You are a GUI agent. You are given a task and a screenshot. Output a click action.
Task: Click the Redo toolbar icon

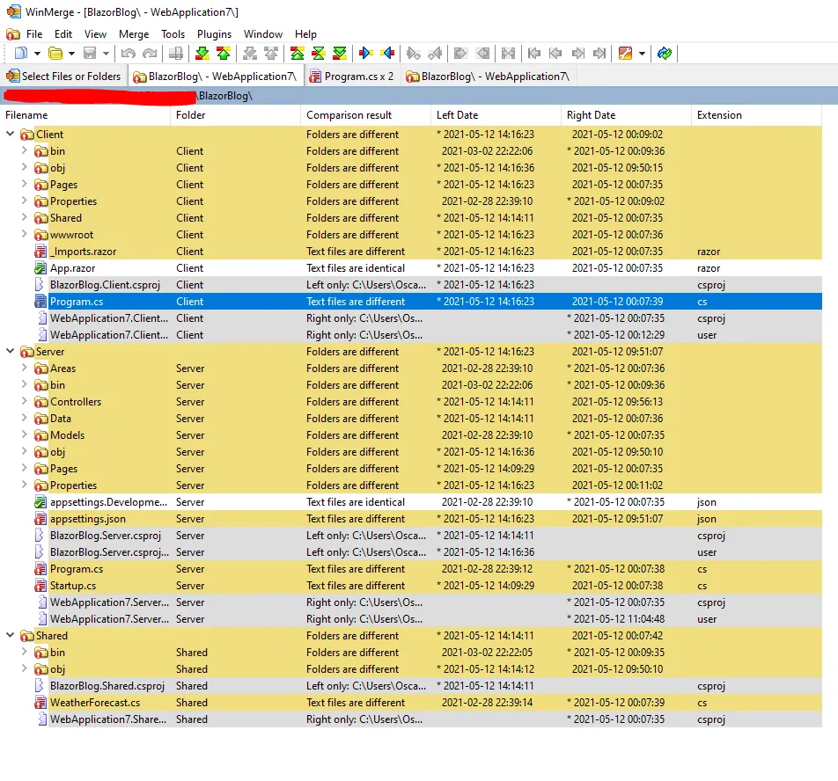pyautogui.click(x=151, y=53)
